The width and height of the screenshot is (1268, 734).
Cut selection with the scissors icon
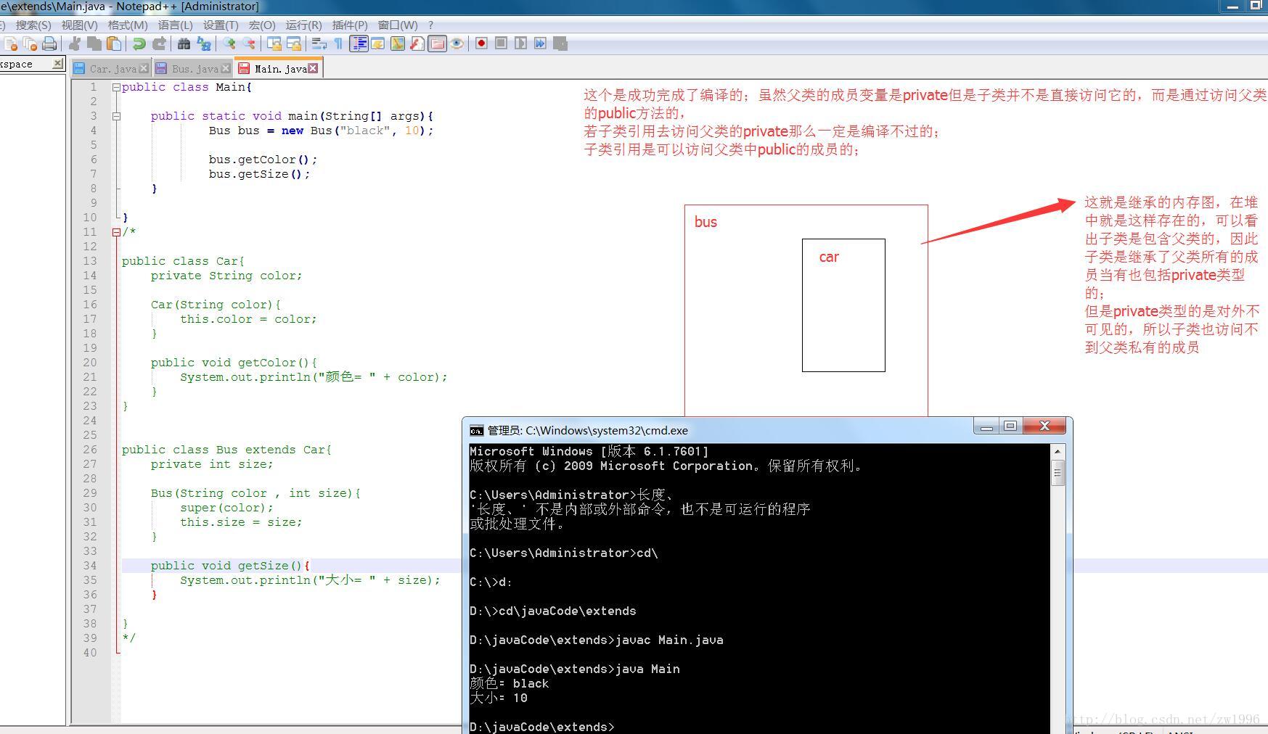point(74,44)
